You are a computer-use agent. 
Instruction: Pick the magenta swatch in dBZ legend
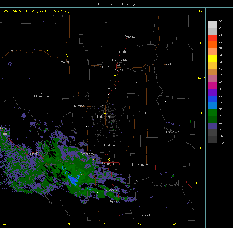tap(212, 85)
